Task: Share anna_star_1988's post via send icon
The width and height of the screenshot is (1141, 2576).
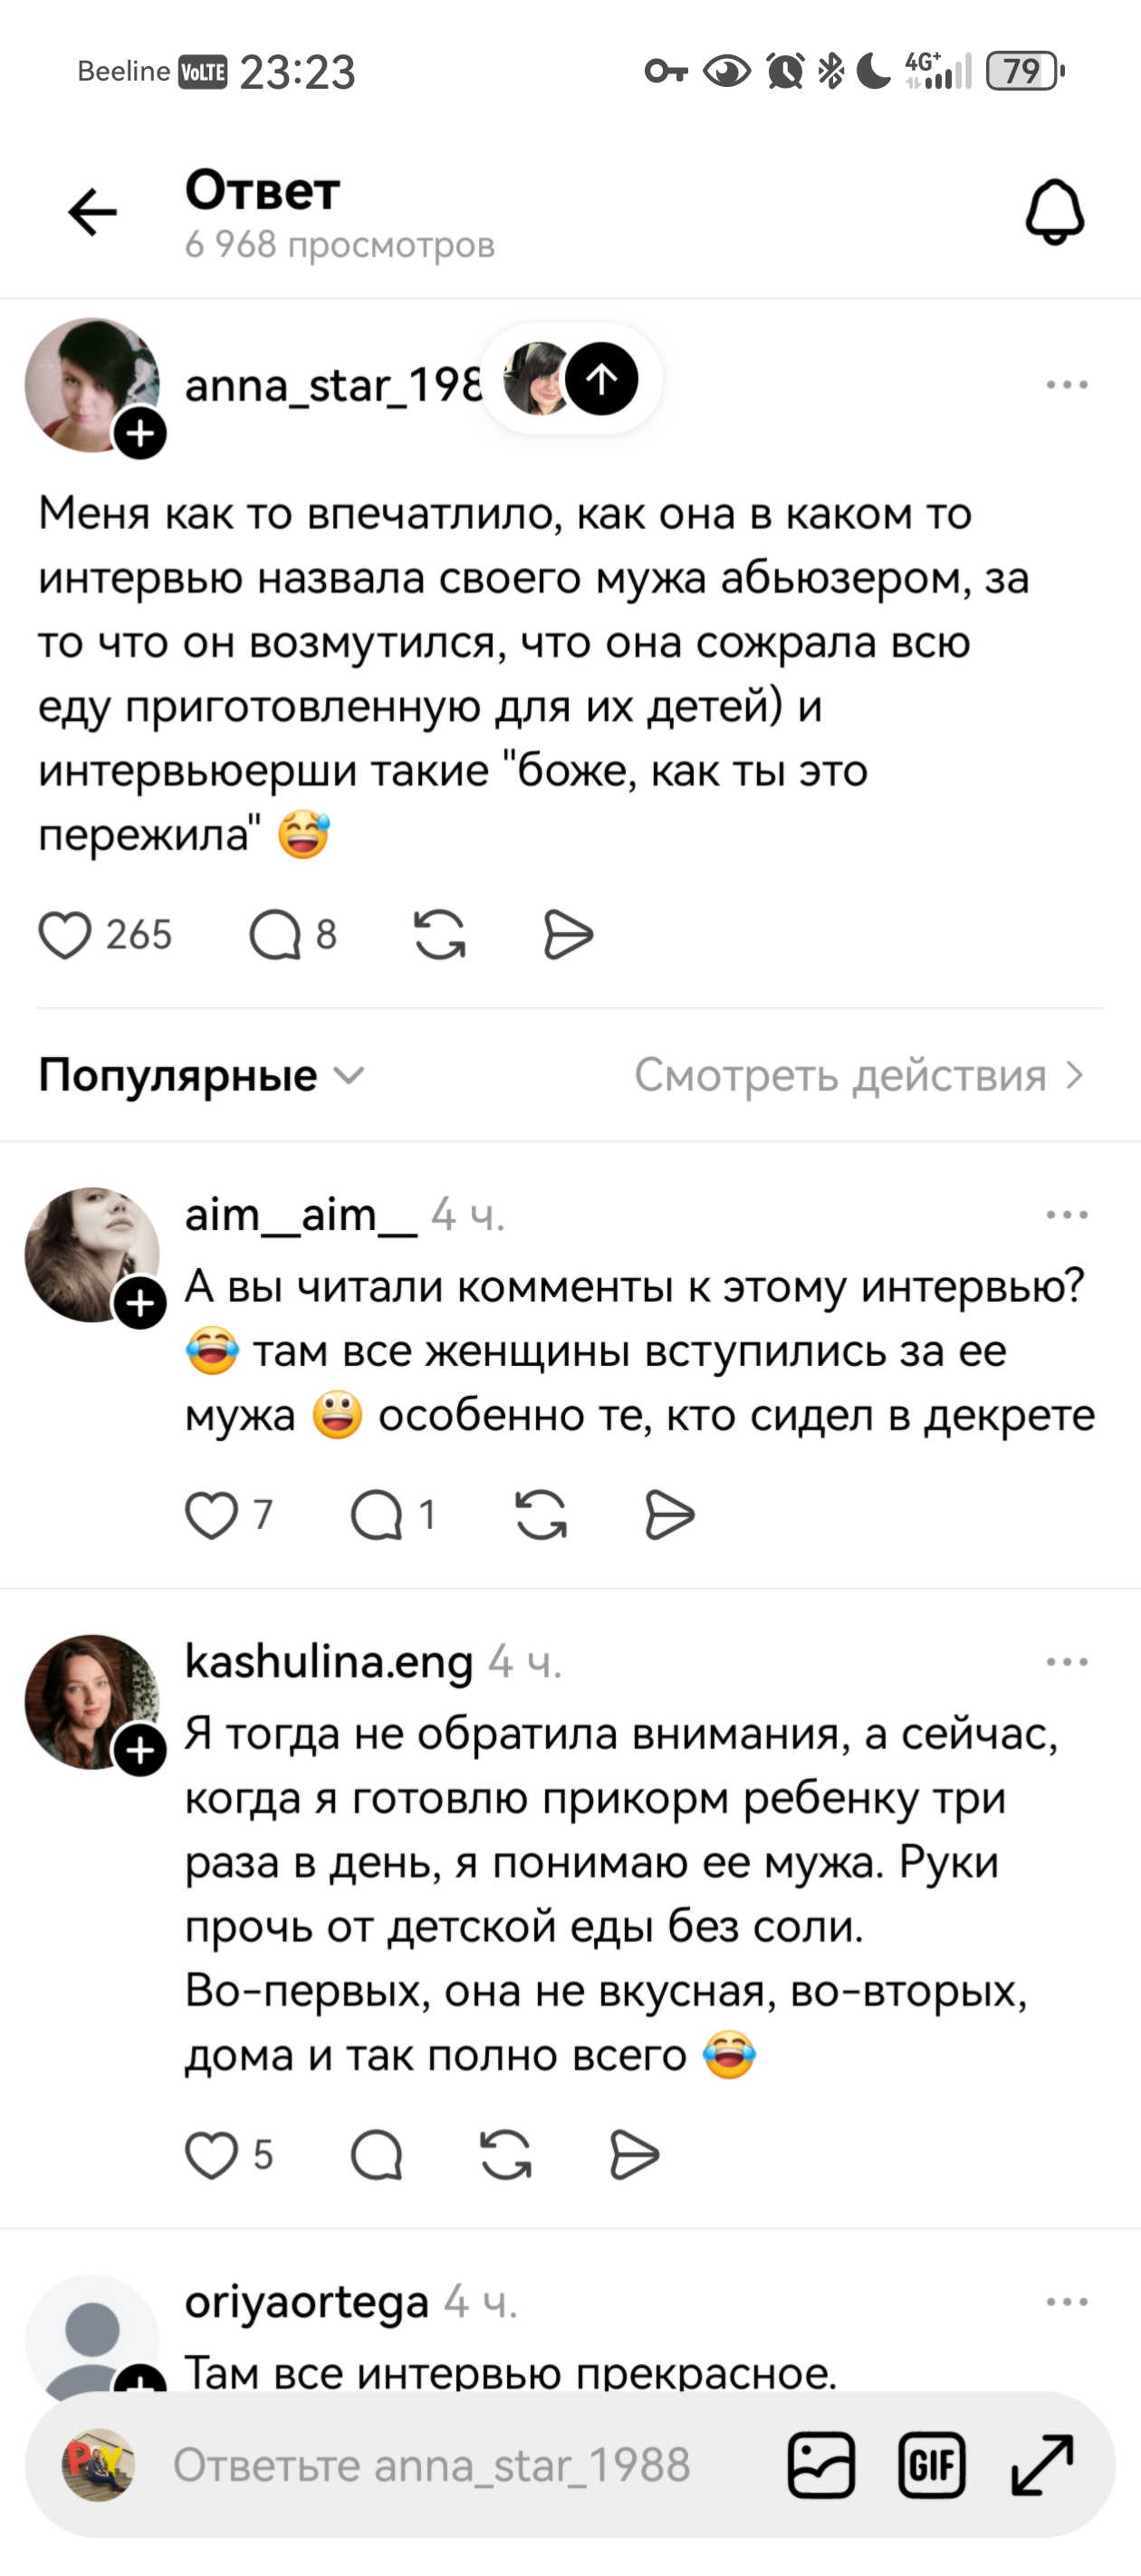Action: (568, 935)
